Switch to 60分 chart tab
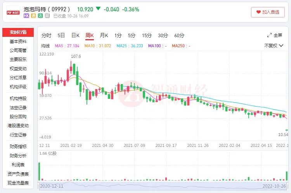This screenshot has width=291, height=193. 179,35
